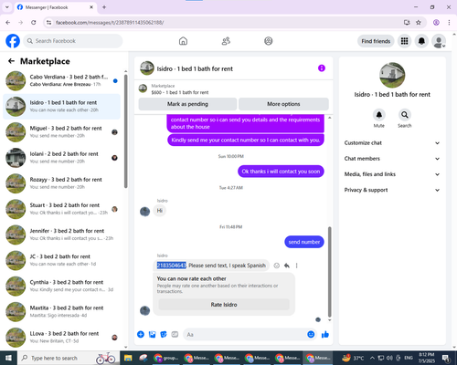Search in conversation magnifier icon
Screen dimensions: 457x365
pyautogui.click(x=405, y=115)
